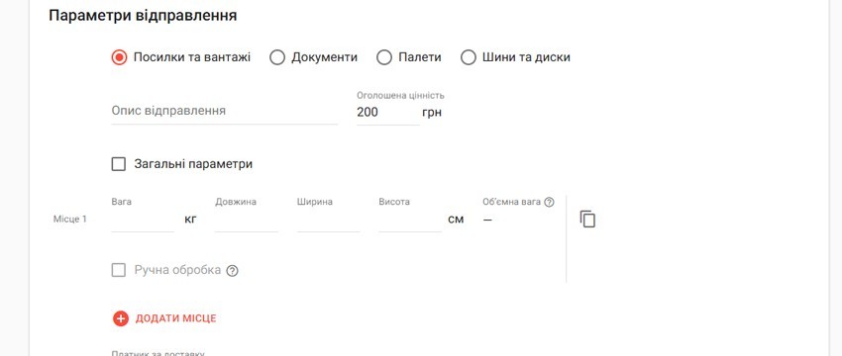Click the кг unit label
842x356 pixels.
pos(190,220)
